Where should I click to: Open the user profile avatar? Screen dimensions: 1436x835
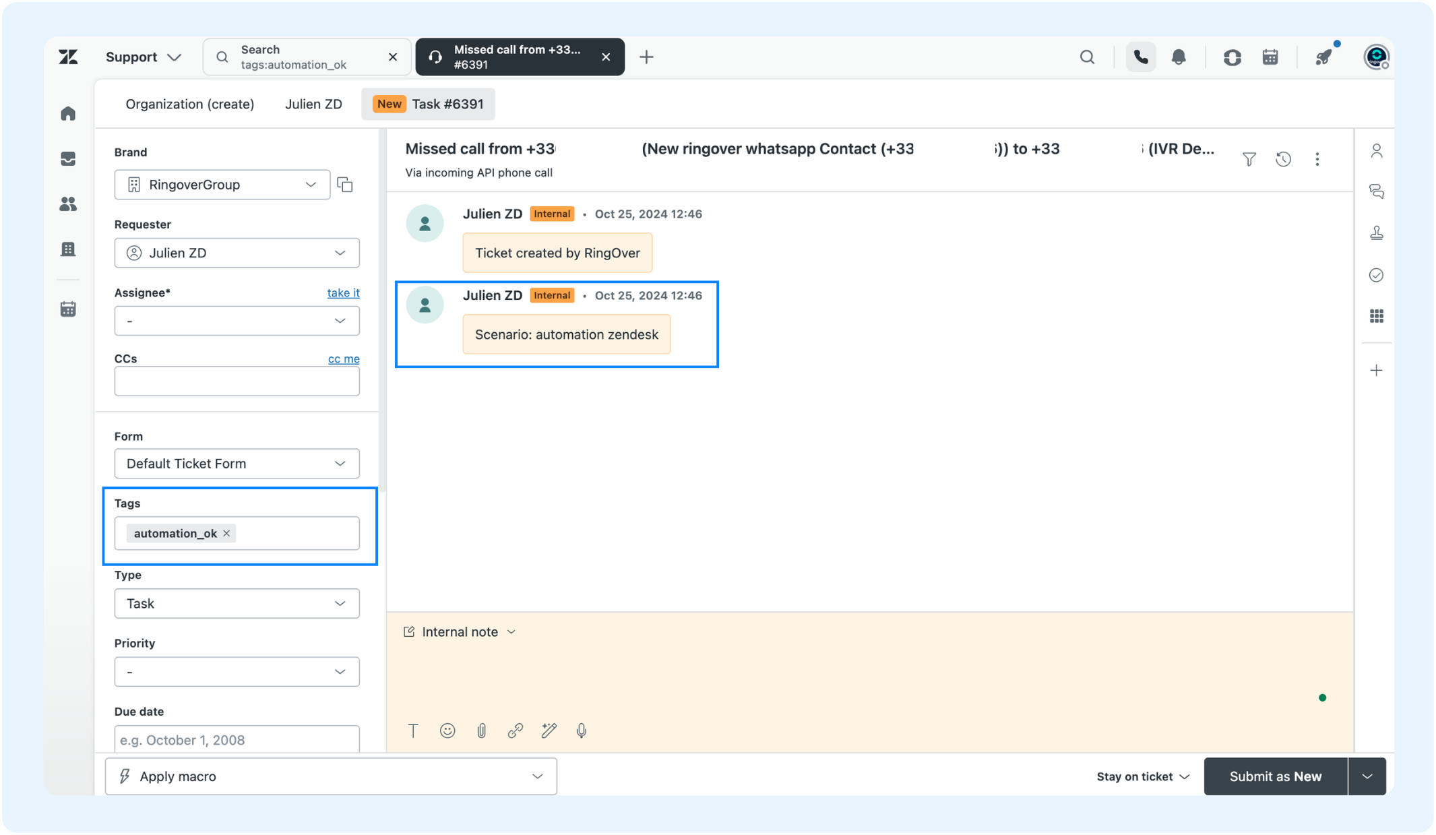tap(1376, 57)
